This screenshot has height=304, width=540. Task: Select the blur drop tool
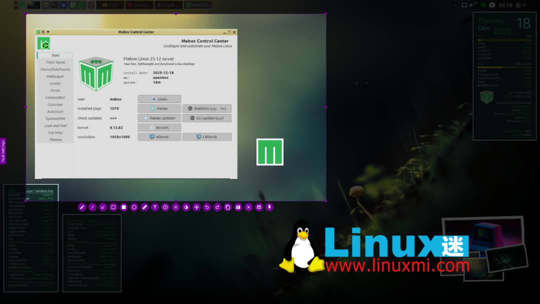click(x=185, y=207)
